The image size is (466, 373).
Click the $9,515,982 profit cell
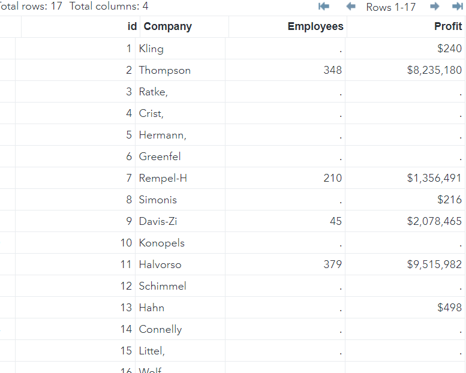pyautogui.click(x=434, y=264)
